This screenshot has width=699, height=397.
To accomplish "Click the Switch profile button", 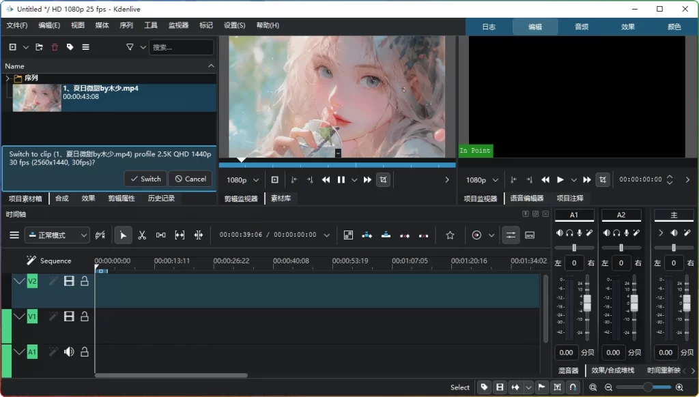I will (145, 178).
